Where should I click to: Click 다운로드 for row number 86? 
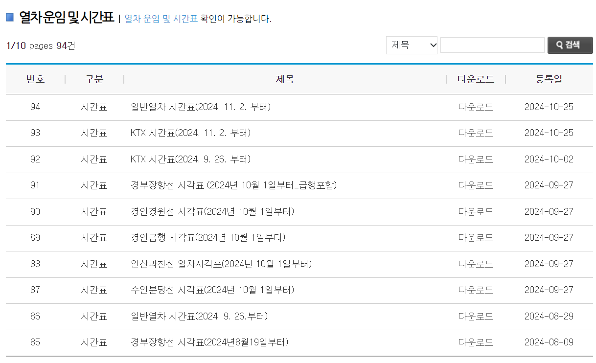point(476,316)
